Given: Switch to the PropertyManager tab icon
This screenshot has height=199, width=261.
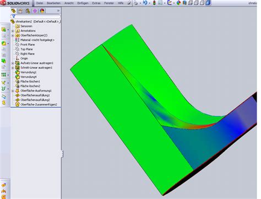Looking at the screenshot, I should (x=20, y=11).
